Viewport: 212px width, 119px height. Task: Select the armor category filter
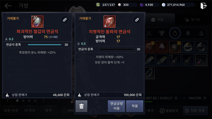pos(162,33)
